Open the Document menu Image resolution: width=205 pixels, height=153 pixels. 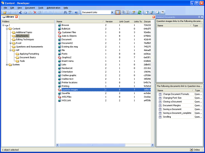click(30, 8)
